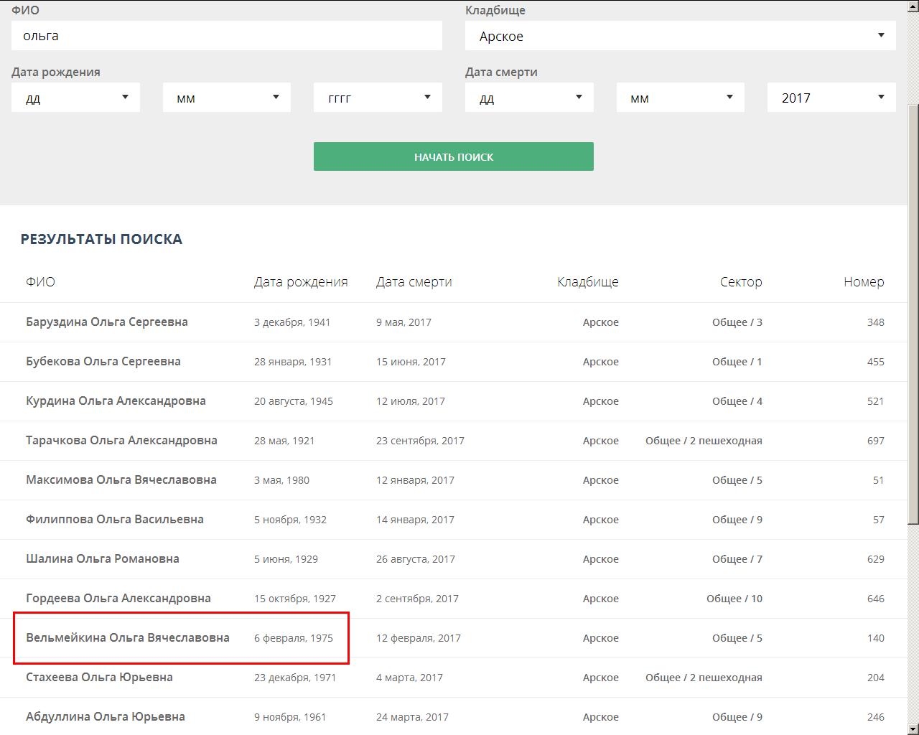
Task: Click number 697 in Тарачкова row
Action: coord(875,441)
